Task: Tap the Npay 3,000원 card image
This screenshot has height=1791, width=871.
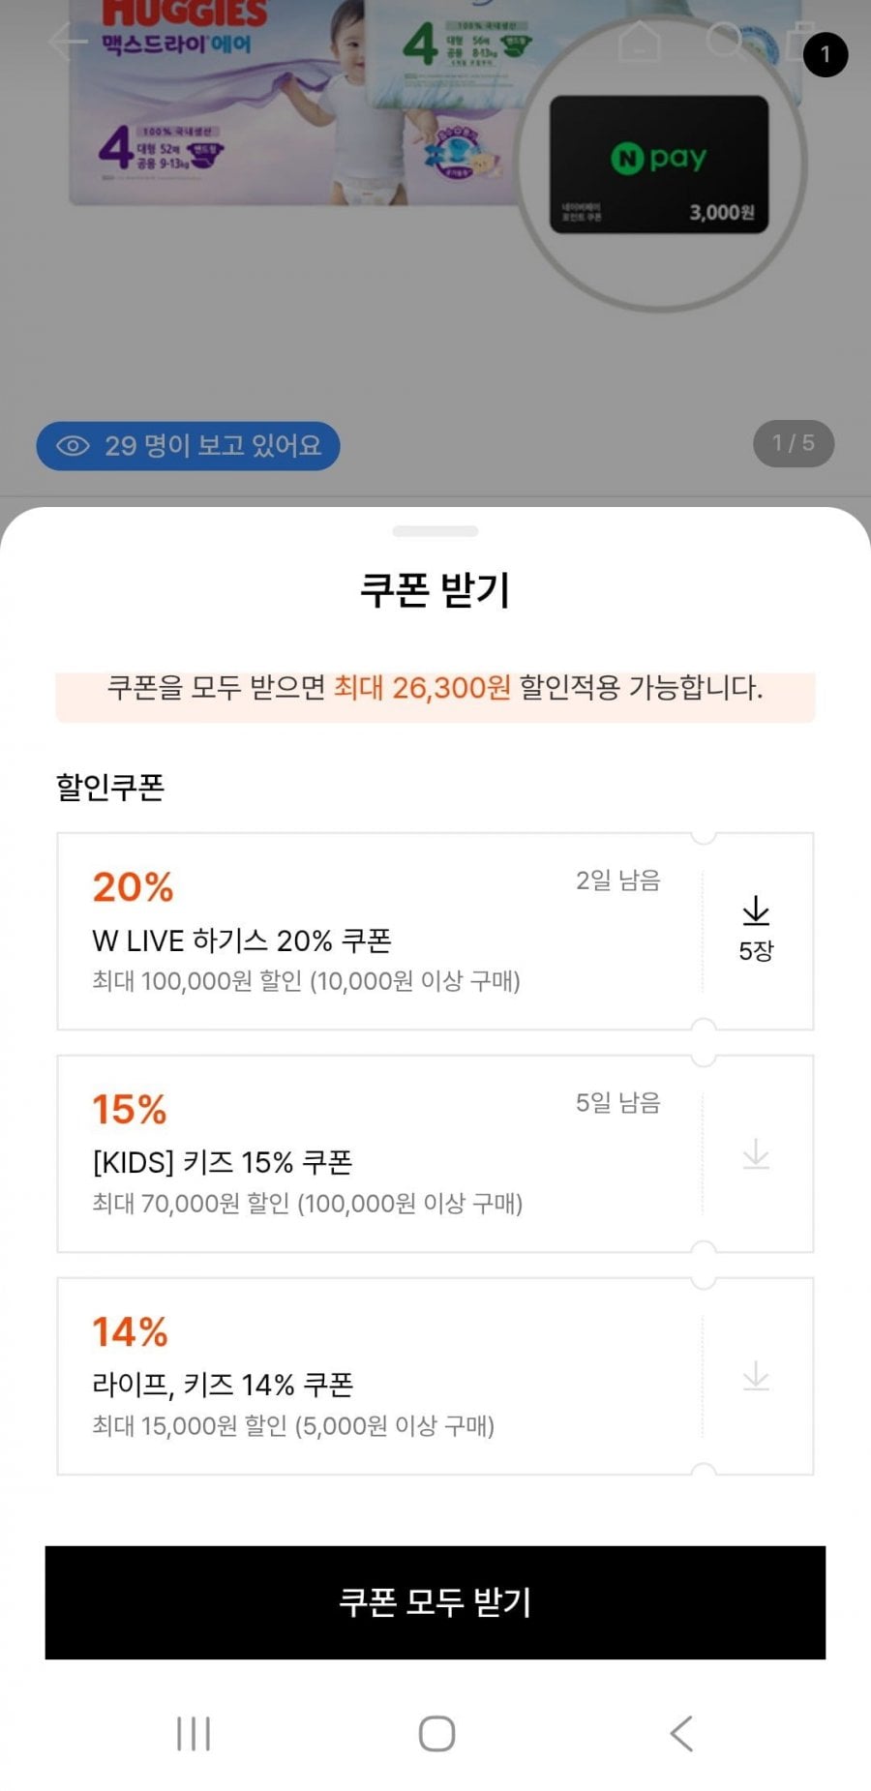Action: coord(659,164)
